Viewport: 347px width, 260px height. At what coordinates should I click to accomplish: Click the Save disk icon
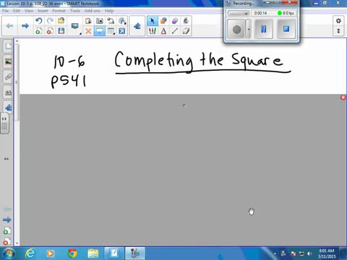coord(61,31)
